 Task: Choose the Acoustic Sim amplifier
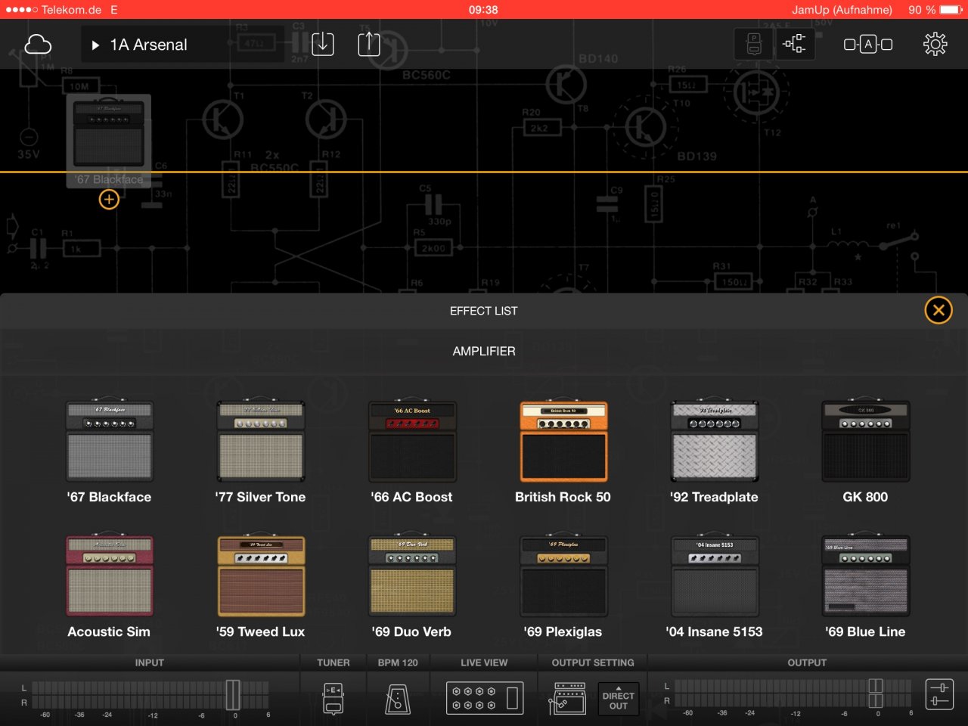(x=110, y=587)
